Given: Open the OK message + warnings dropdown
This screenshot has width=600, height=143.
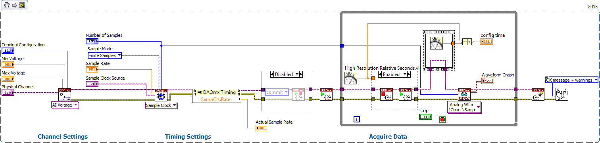Looking at the screenshot, I should (x=571, y=80).
